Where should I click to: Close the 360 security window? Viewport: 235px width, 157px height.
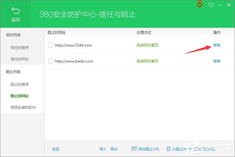(229, 5)
